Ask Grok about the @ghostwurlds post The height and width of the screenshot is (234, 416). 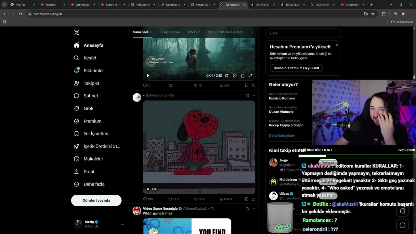[247, 95]
